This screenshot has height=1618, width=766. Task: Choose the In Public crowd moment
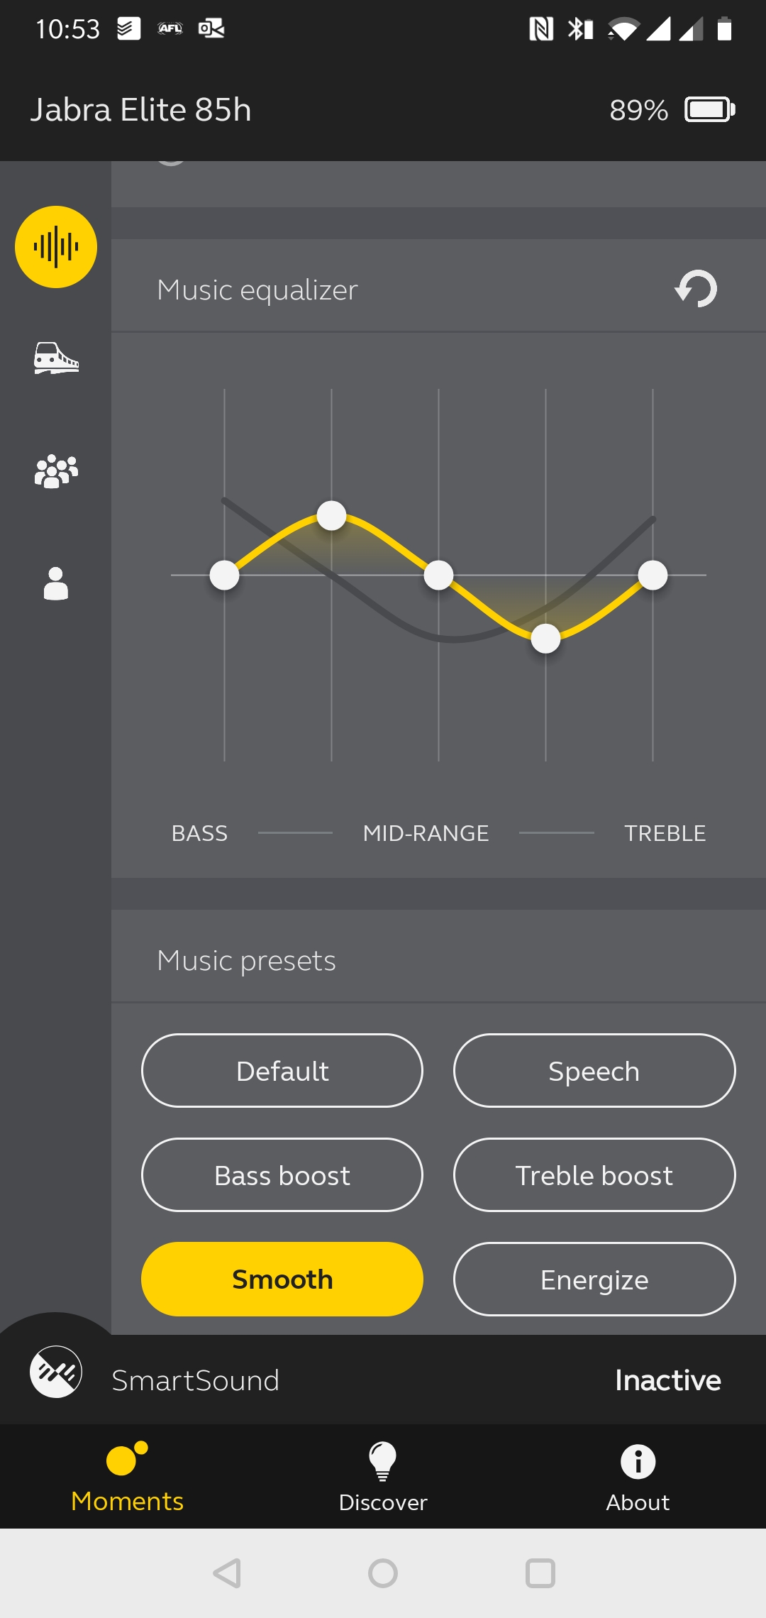(x=56, y=471)
